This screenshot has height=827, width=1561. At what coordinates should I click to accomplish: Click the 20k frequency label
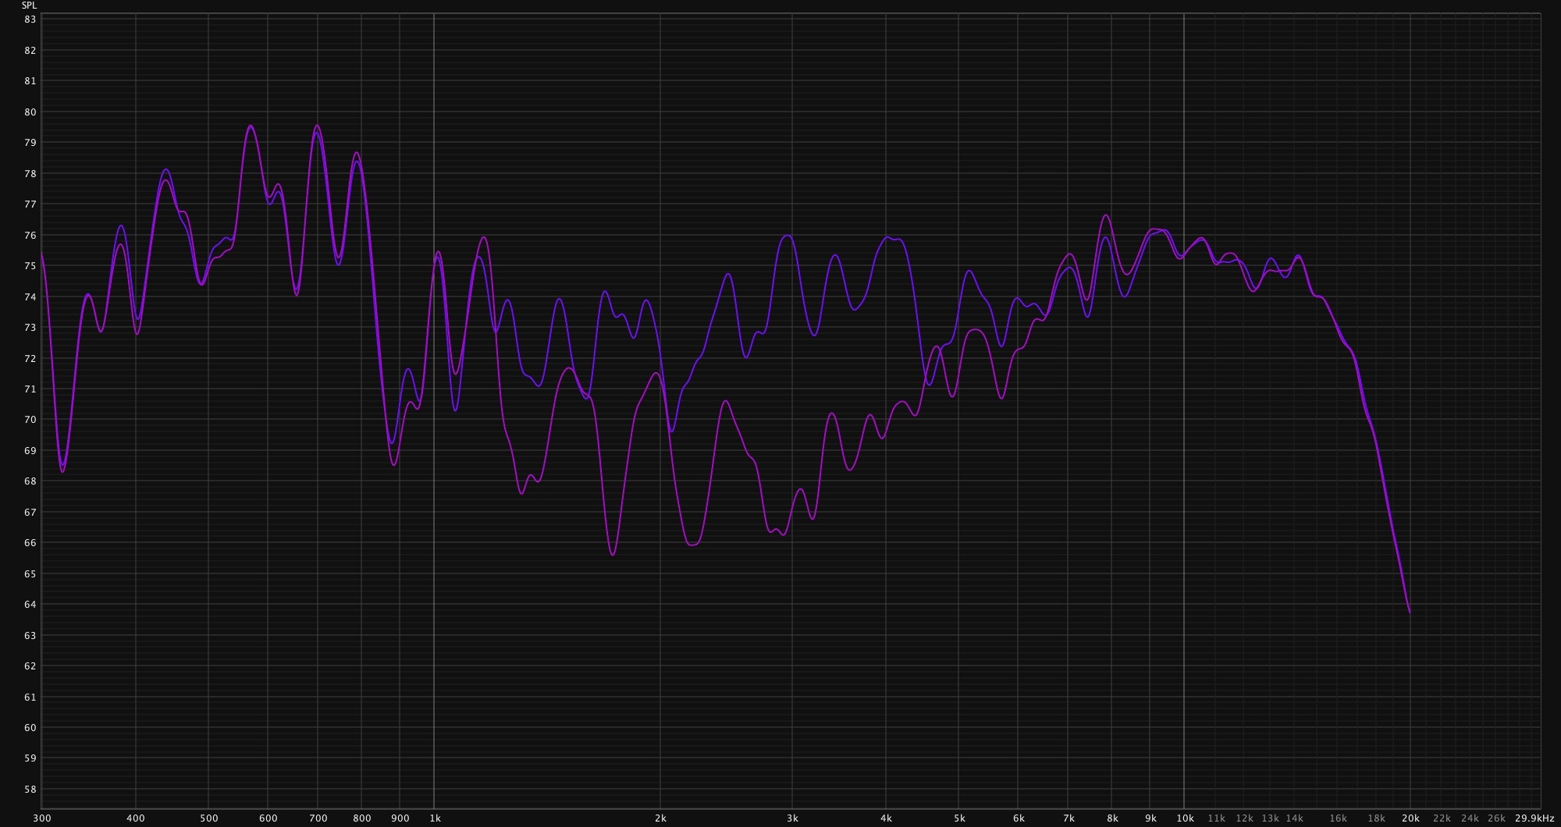[x=1410, y=818]
